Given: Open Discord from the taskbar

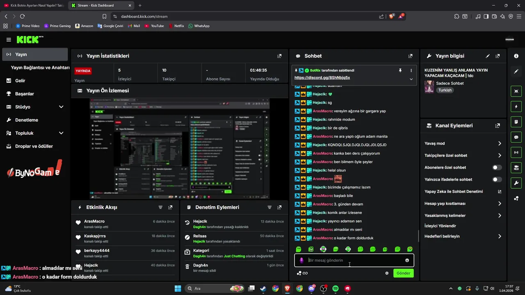Looking at the screenshot, I should click(311, 288).
